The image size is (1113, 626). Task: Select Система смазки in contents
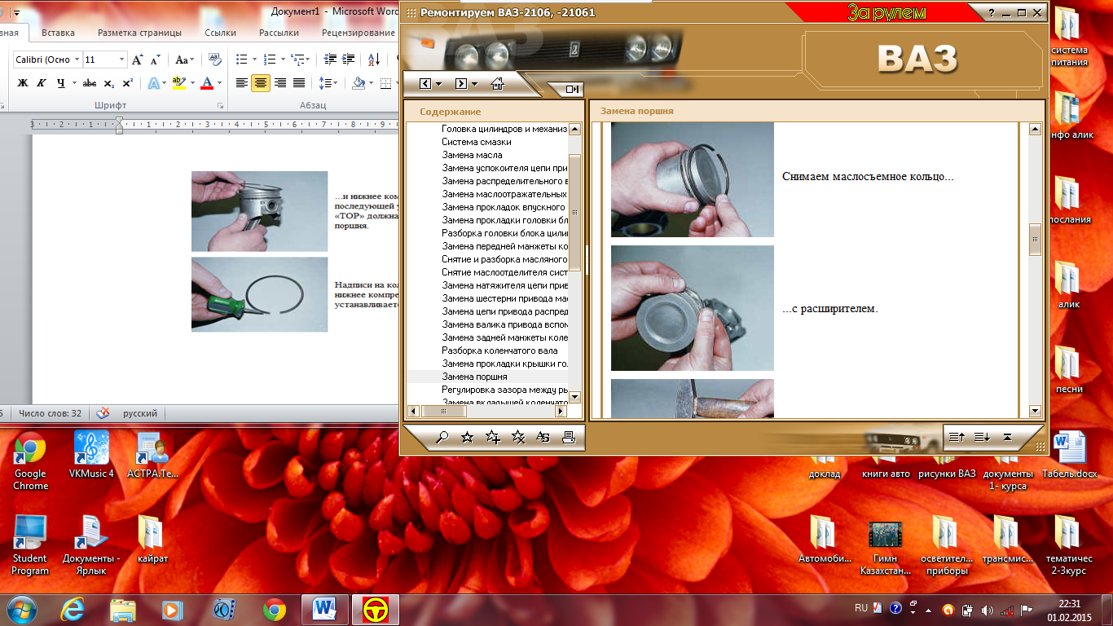477,142
